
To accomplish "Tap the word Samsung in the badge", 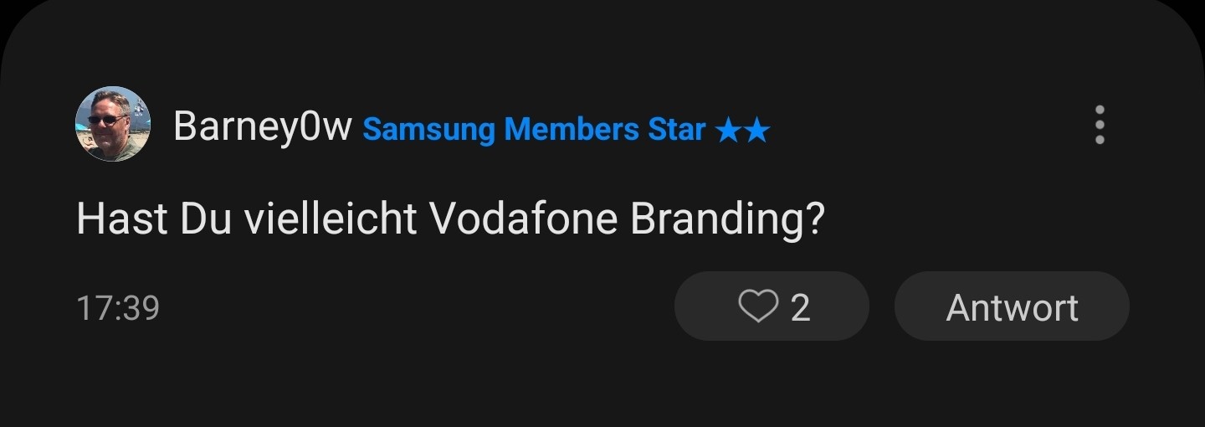I will [x=428, y=131].
